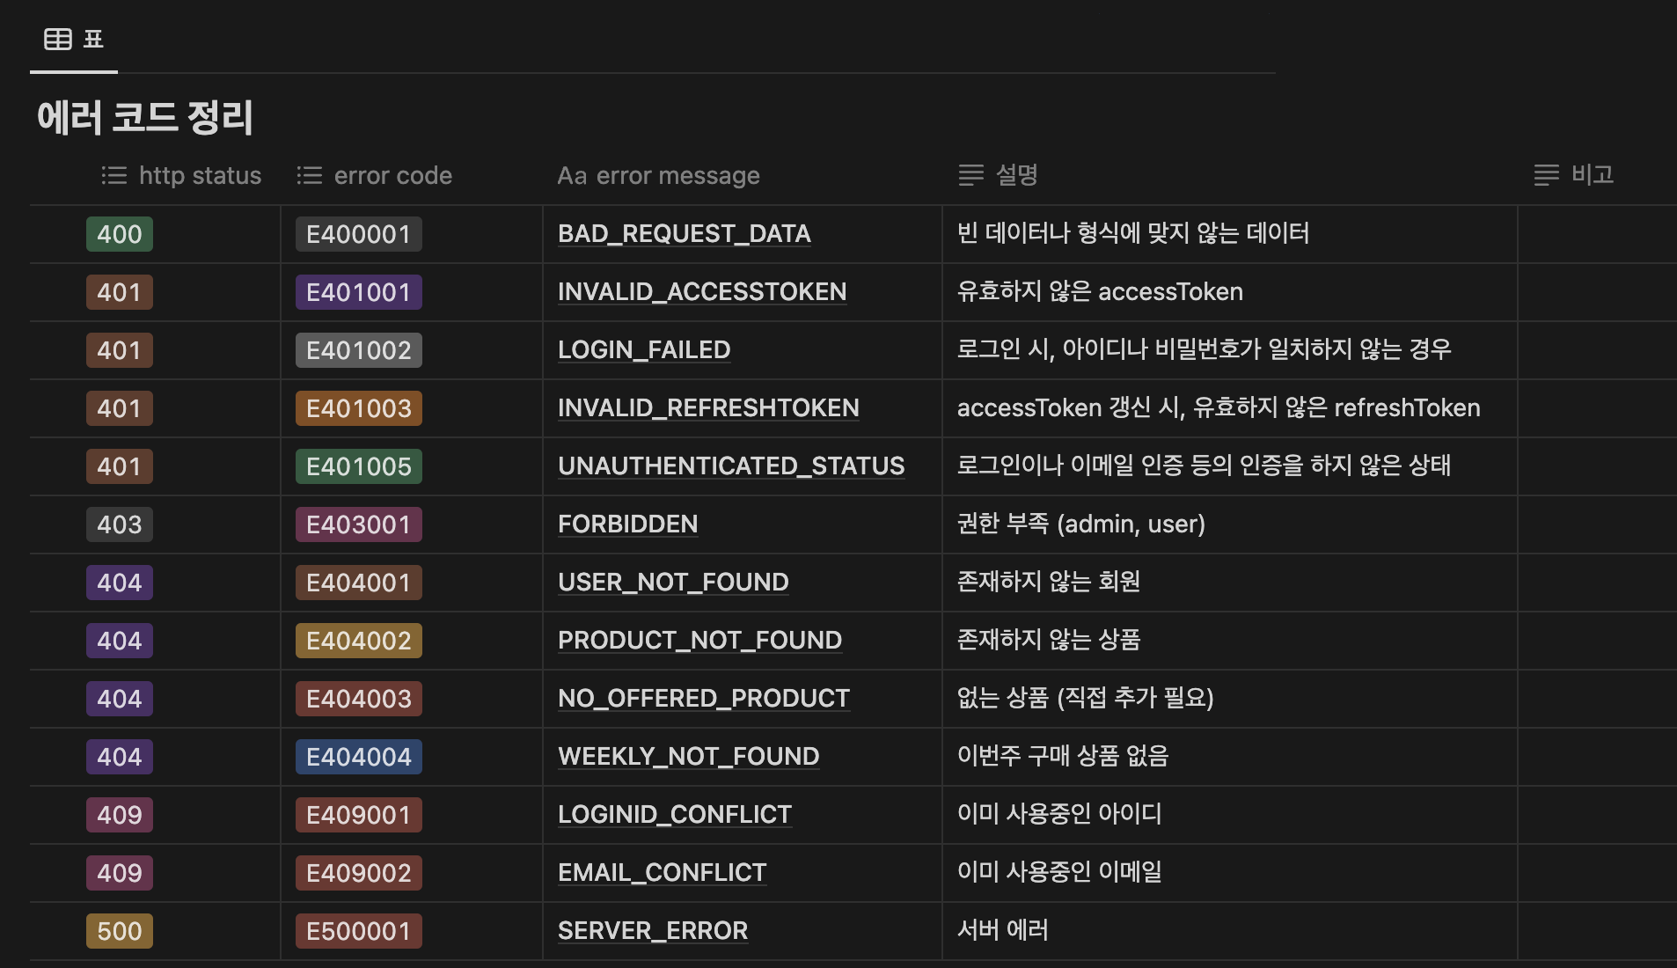This screenshot has height=968, width=1677.
Task: Open the LOGIN_FAILED page
Action: [644, 350]
